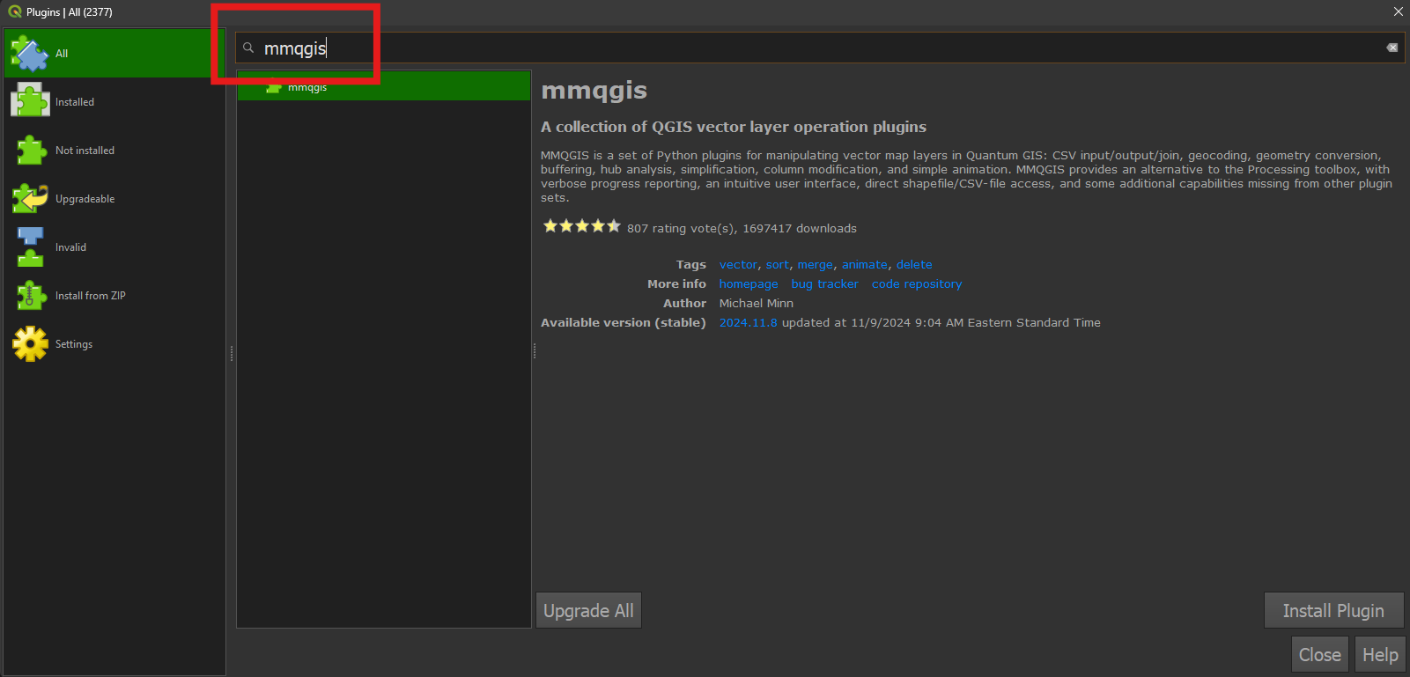Open the Install from ZIP tab

pos(114,296)
